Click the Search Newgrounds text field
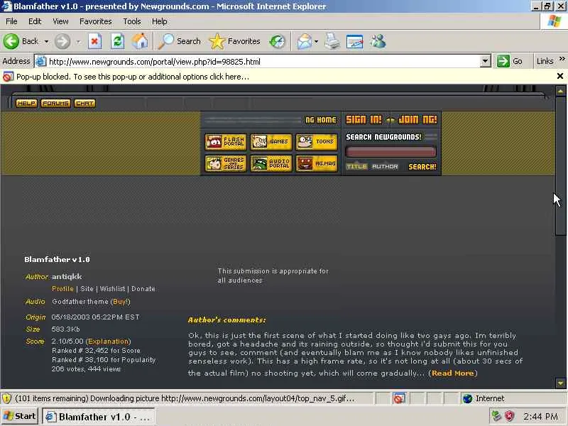 390,151
